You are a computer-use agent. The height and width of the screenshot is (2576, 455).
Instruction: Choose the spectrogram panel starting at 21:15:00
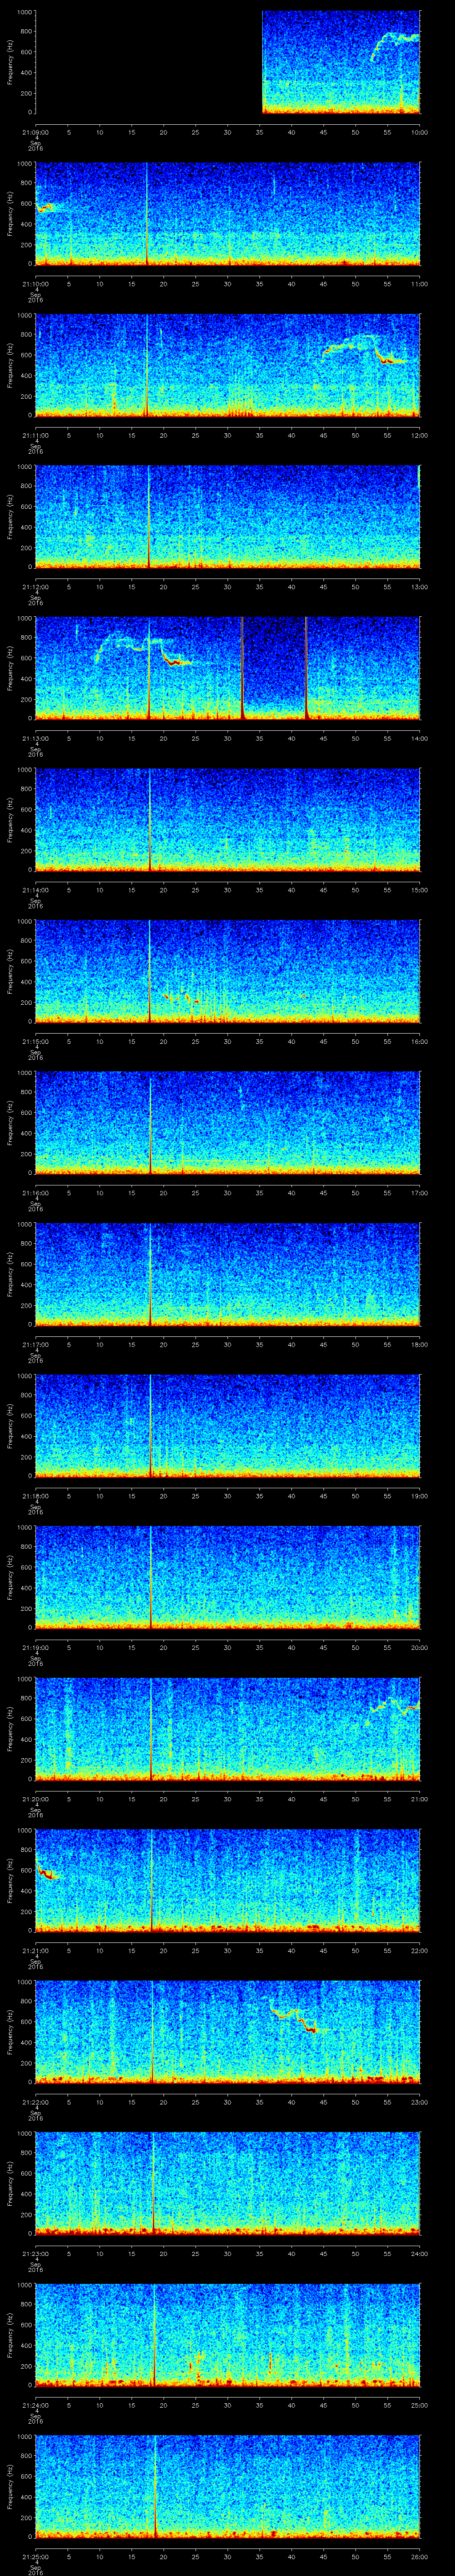(228, 971)
